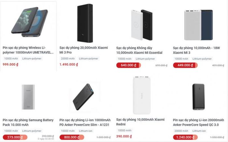Open the UMETRAVEL wireless power bank image
Image resolution: width=228 pixels, height=142 pixels.
click(30, 23)
